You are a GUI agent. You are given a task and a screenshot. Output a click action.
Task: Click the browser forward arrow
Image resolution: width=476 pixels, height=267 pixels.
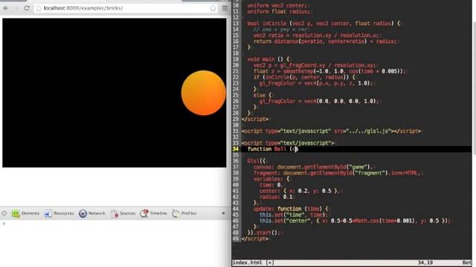point(16,8)
